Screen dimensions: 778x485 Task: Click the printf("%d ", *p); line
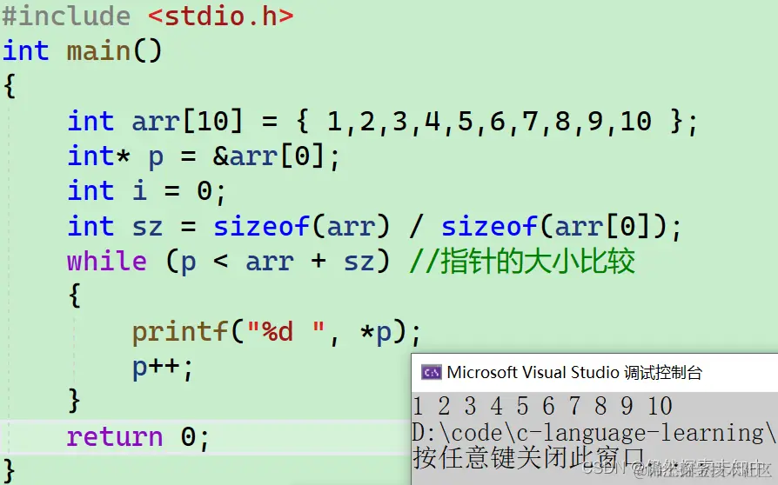click(x=277, y=332)
